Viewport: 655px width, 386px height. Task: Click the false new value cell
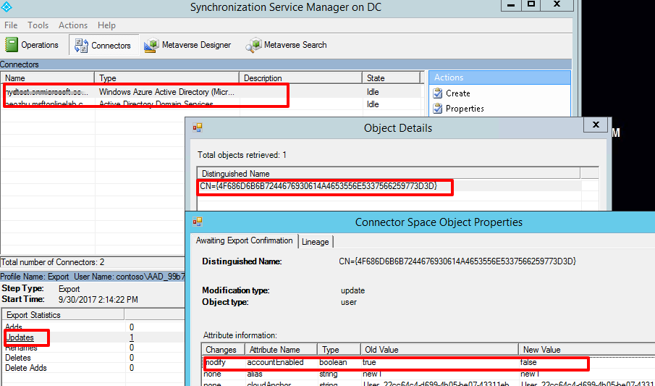tap(528, 362)
